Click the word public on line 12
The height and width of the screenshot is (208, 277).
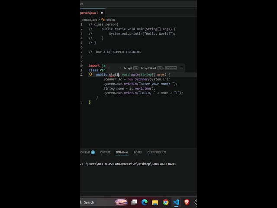pyautogui.click(x=101, y=75)
